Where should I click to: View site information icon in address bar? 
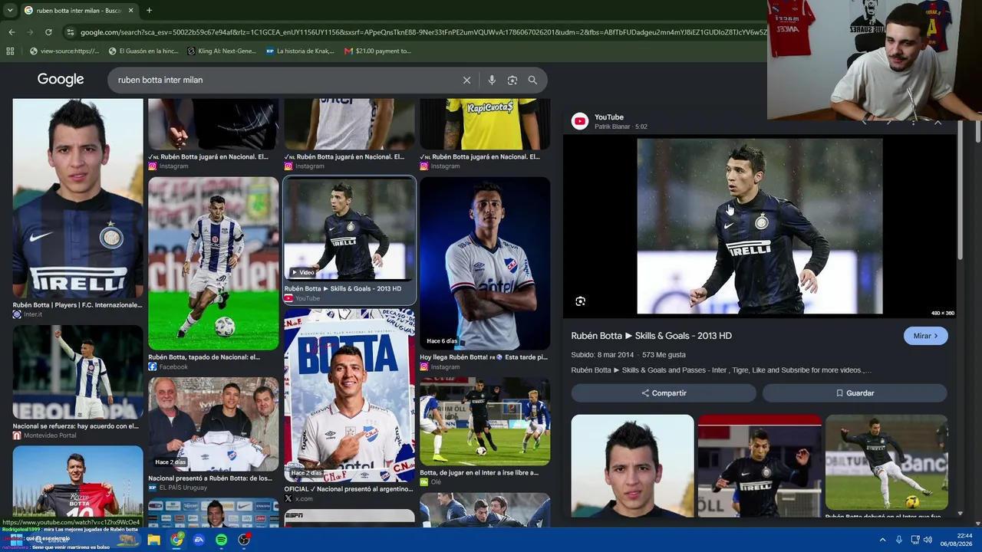[x=71, y=32]
